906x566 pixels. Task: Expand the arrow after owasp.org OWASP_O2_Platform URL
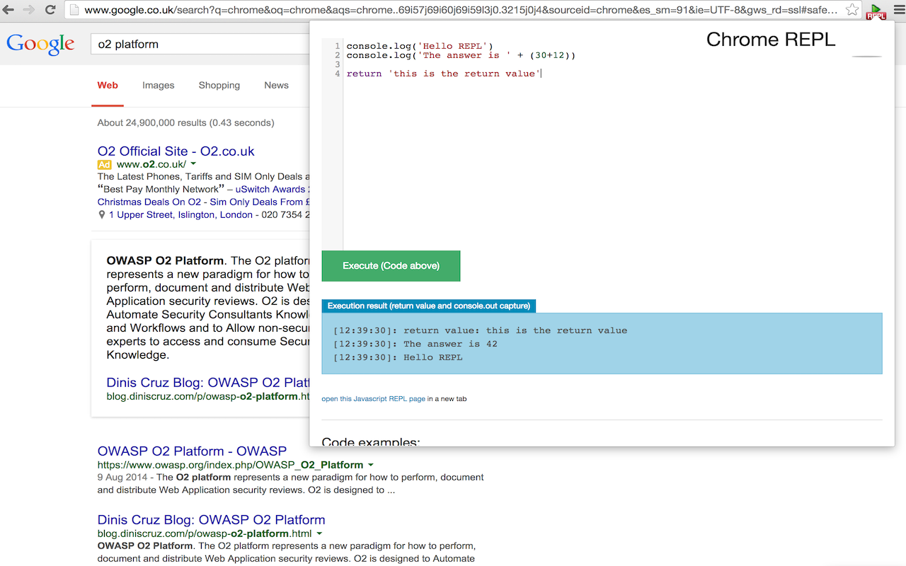370,465
